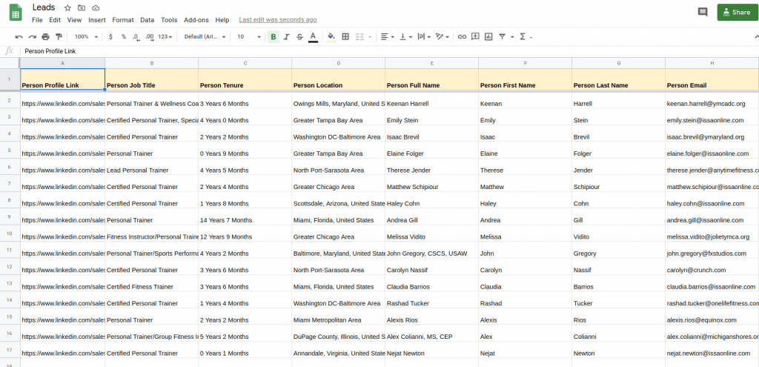
Task: Select row 9 header
Action: click(10, 217)
